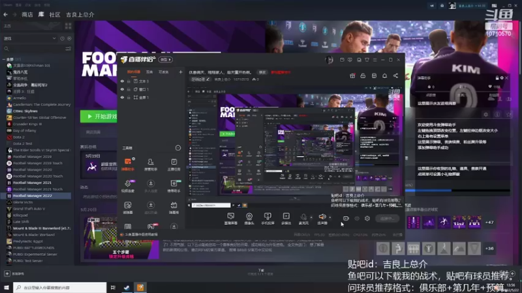
Task: Open the Steam 商店 tab
Action: point(27,14)
